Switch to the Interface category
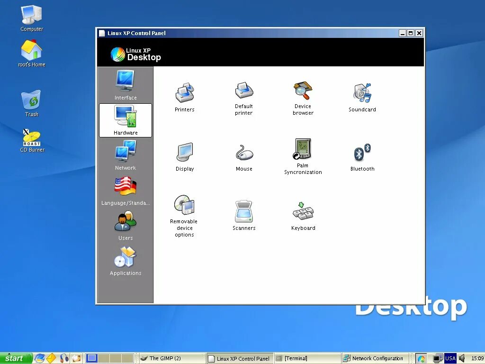 coord(125,85)
